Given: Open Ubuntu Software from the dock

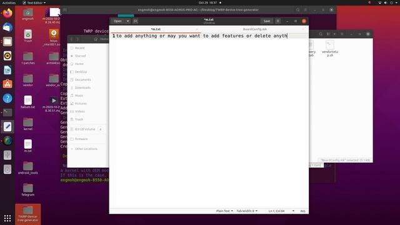Looking at the screenshot, I should pyautogui.click(x=7, y=84).
